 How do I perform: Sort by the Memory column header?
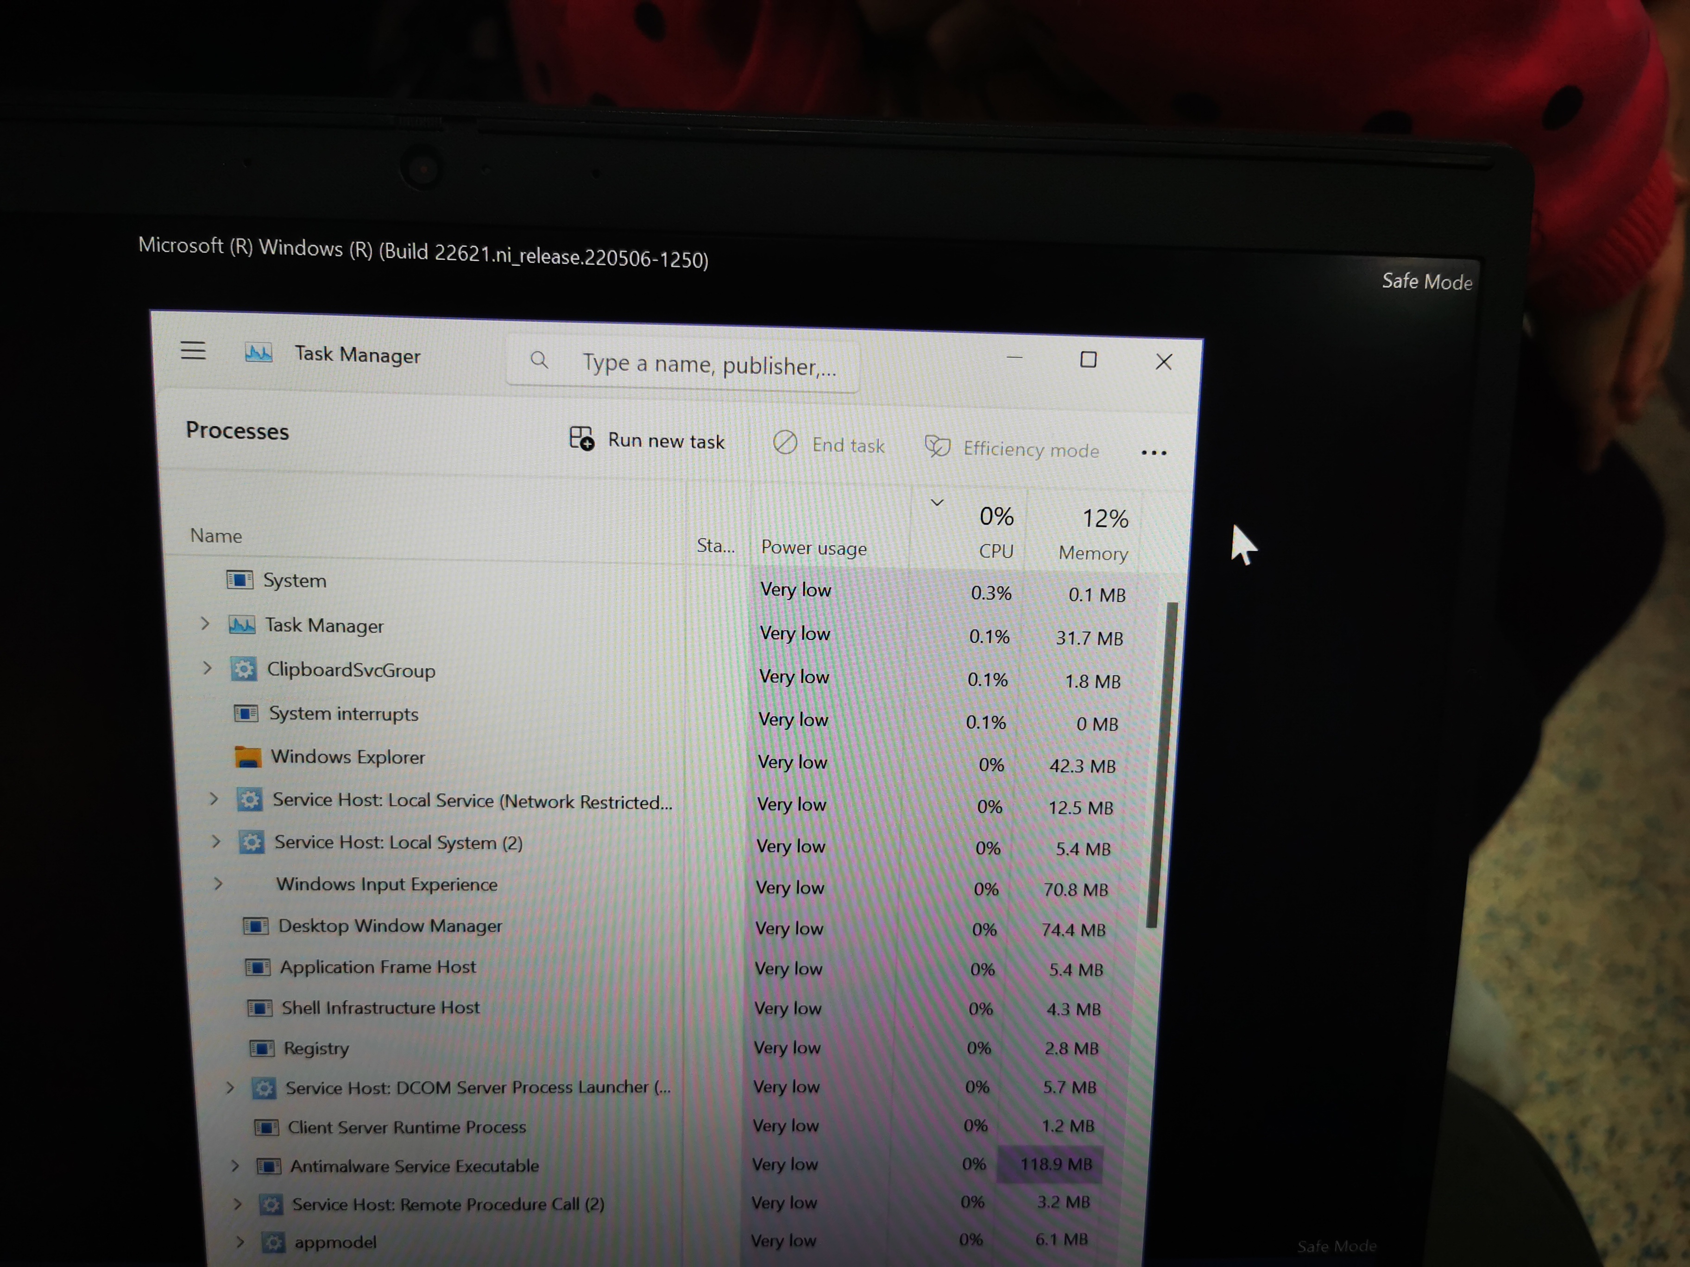click(1093, 554)
